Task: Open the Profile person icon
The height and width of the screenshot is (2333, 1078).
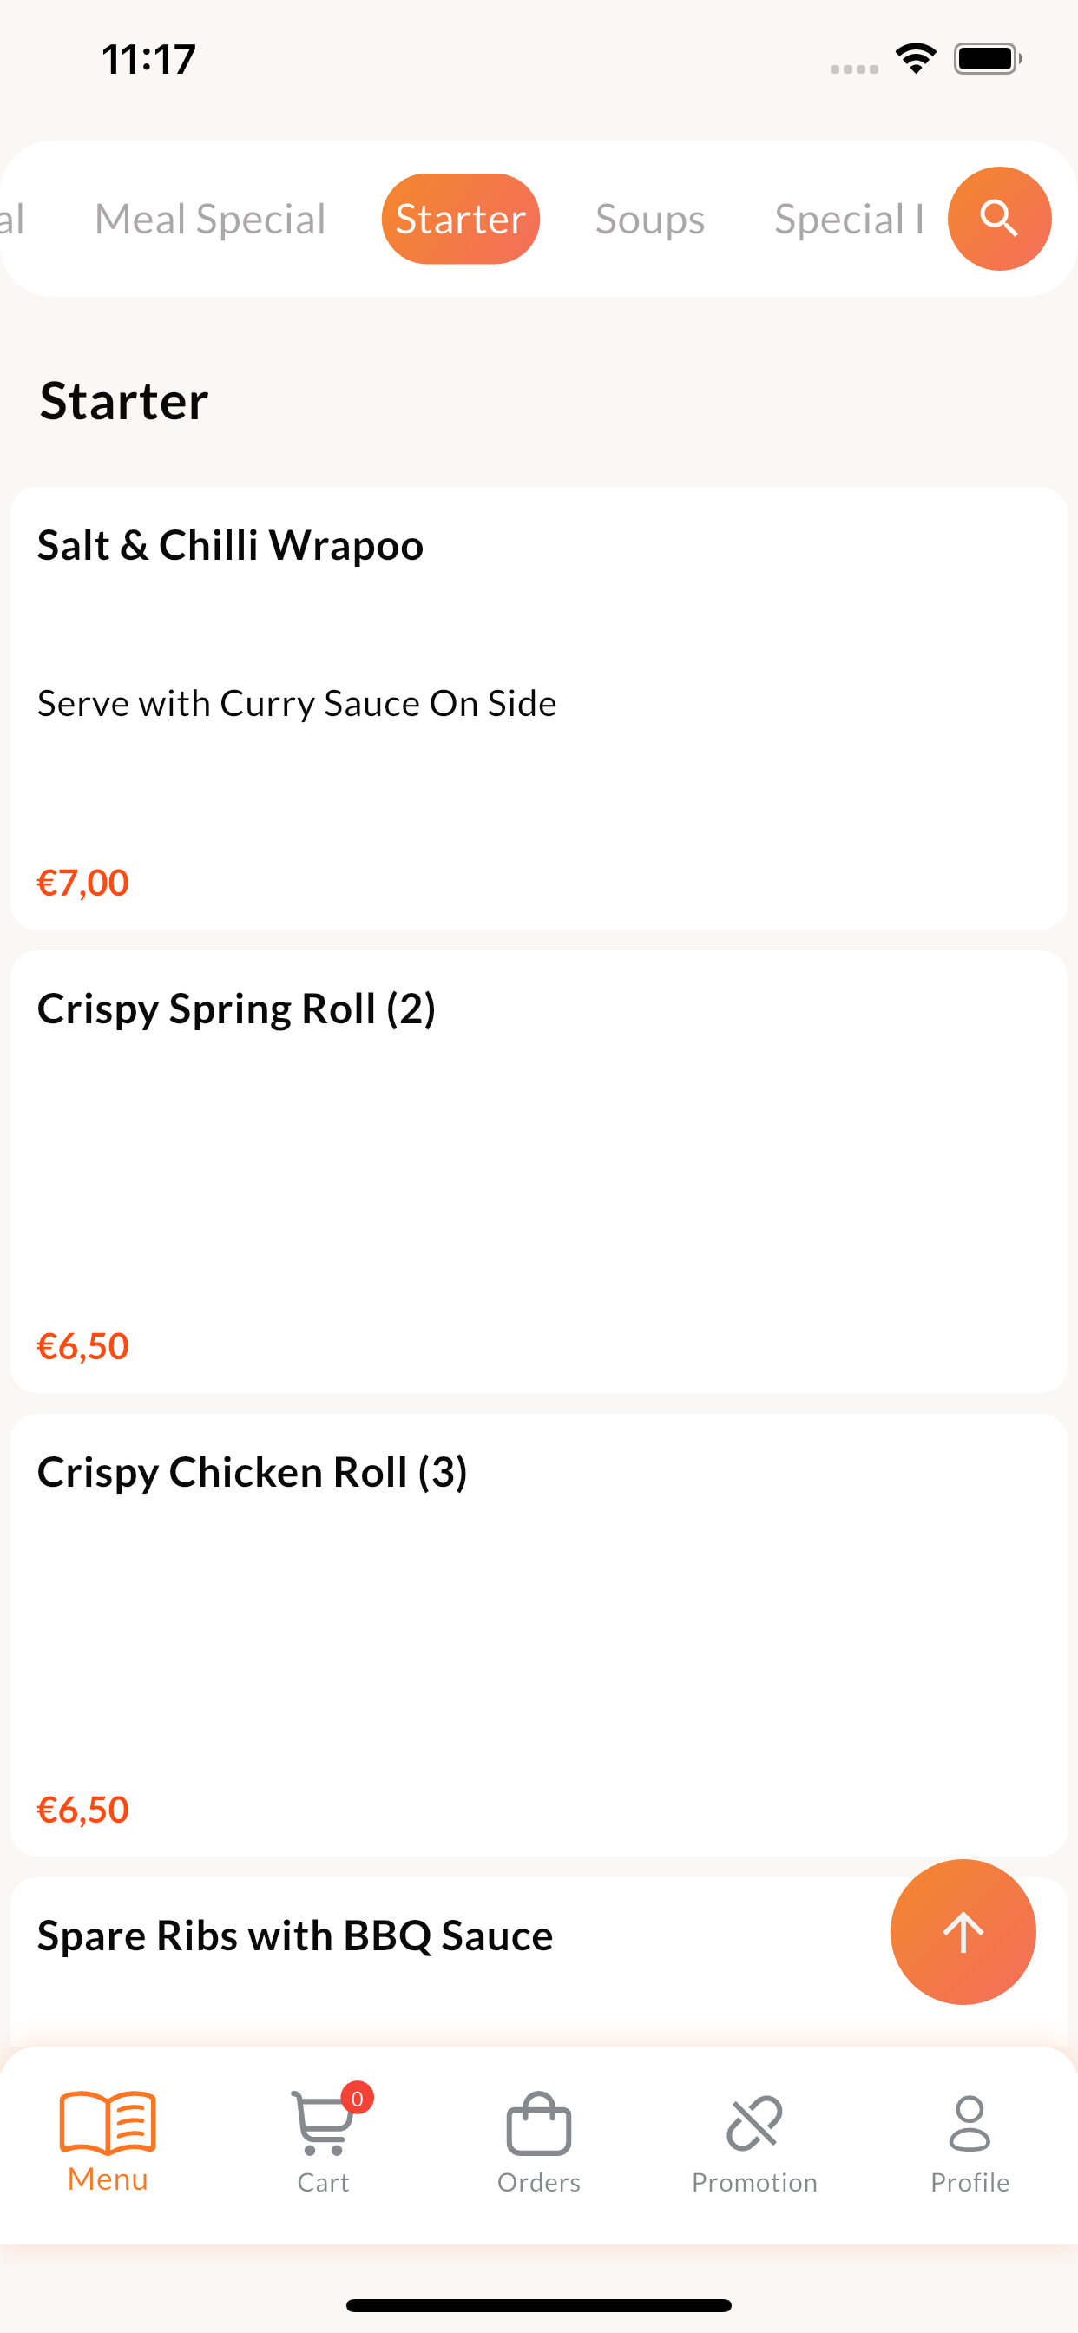Action: point(970,2124)
